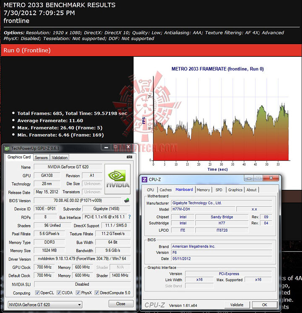
Task: Open the Graphics tab in CPU-Z
Action: click(x=235, y=190)
